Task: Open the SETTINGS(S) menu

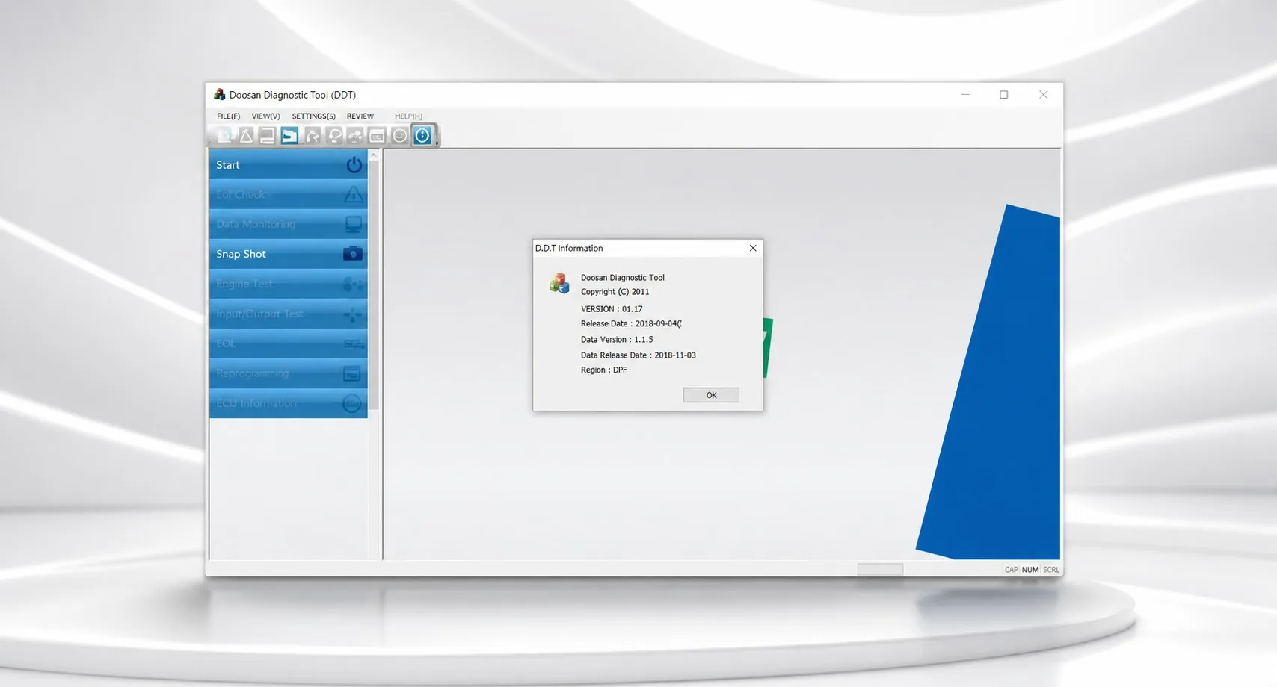Action: pos(313,116)
